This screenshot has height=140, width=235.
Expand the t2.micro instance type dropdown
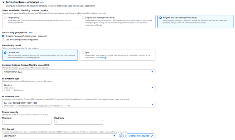point(78,87)
